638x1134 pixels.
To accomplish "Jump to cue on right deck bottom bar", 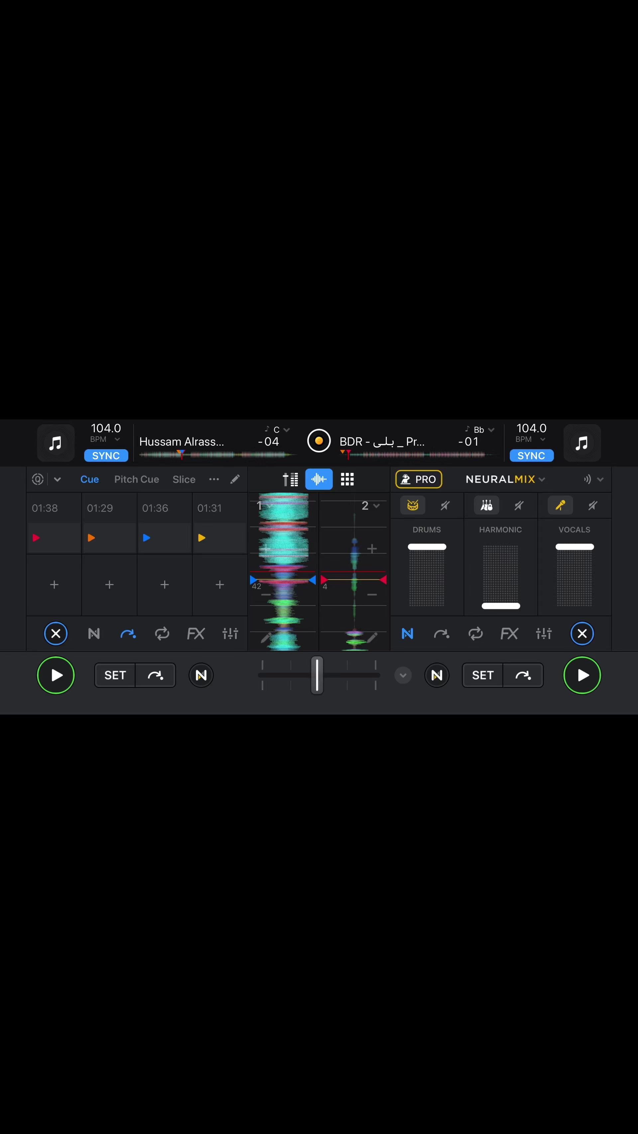I will point(523,675).
